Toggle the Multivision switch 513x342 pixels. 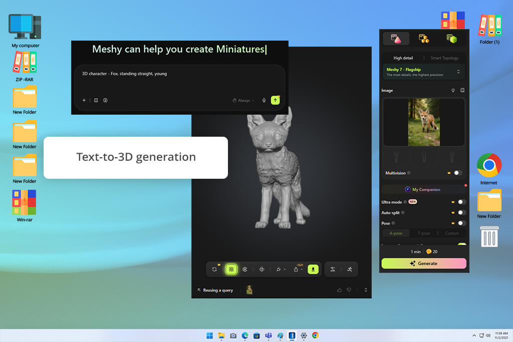458,173
